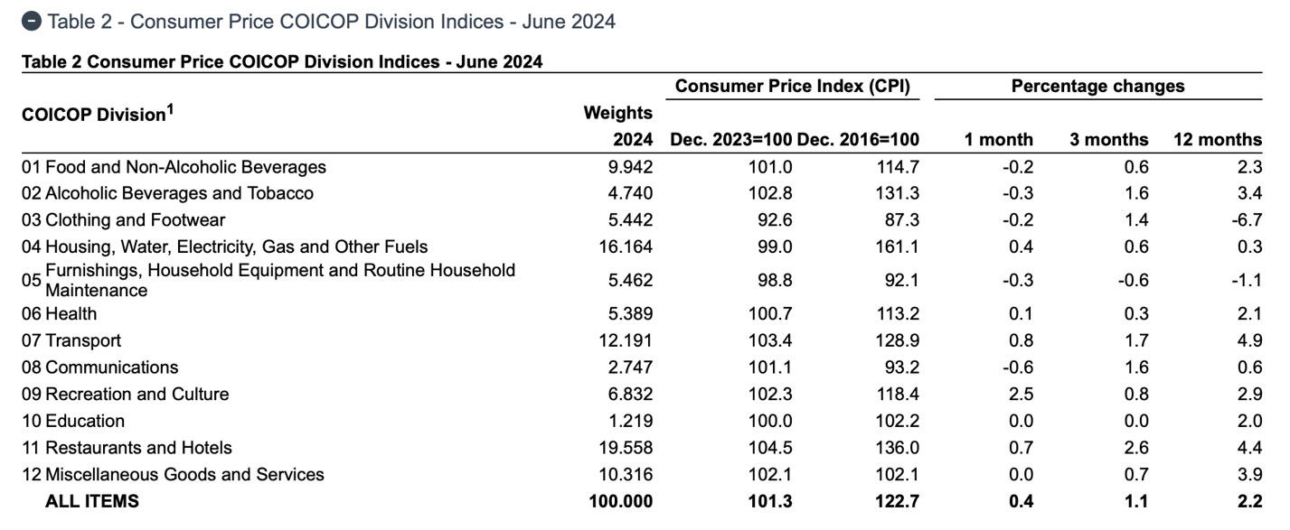Select the Restaurants and Hotels row label

tap(138, 448)
